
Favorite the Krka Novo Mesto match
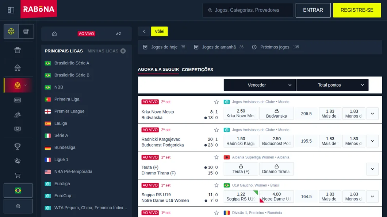(x=217, y=102)
